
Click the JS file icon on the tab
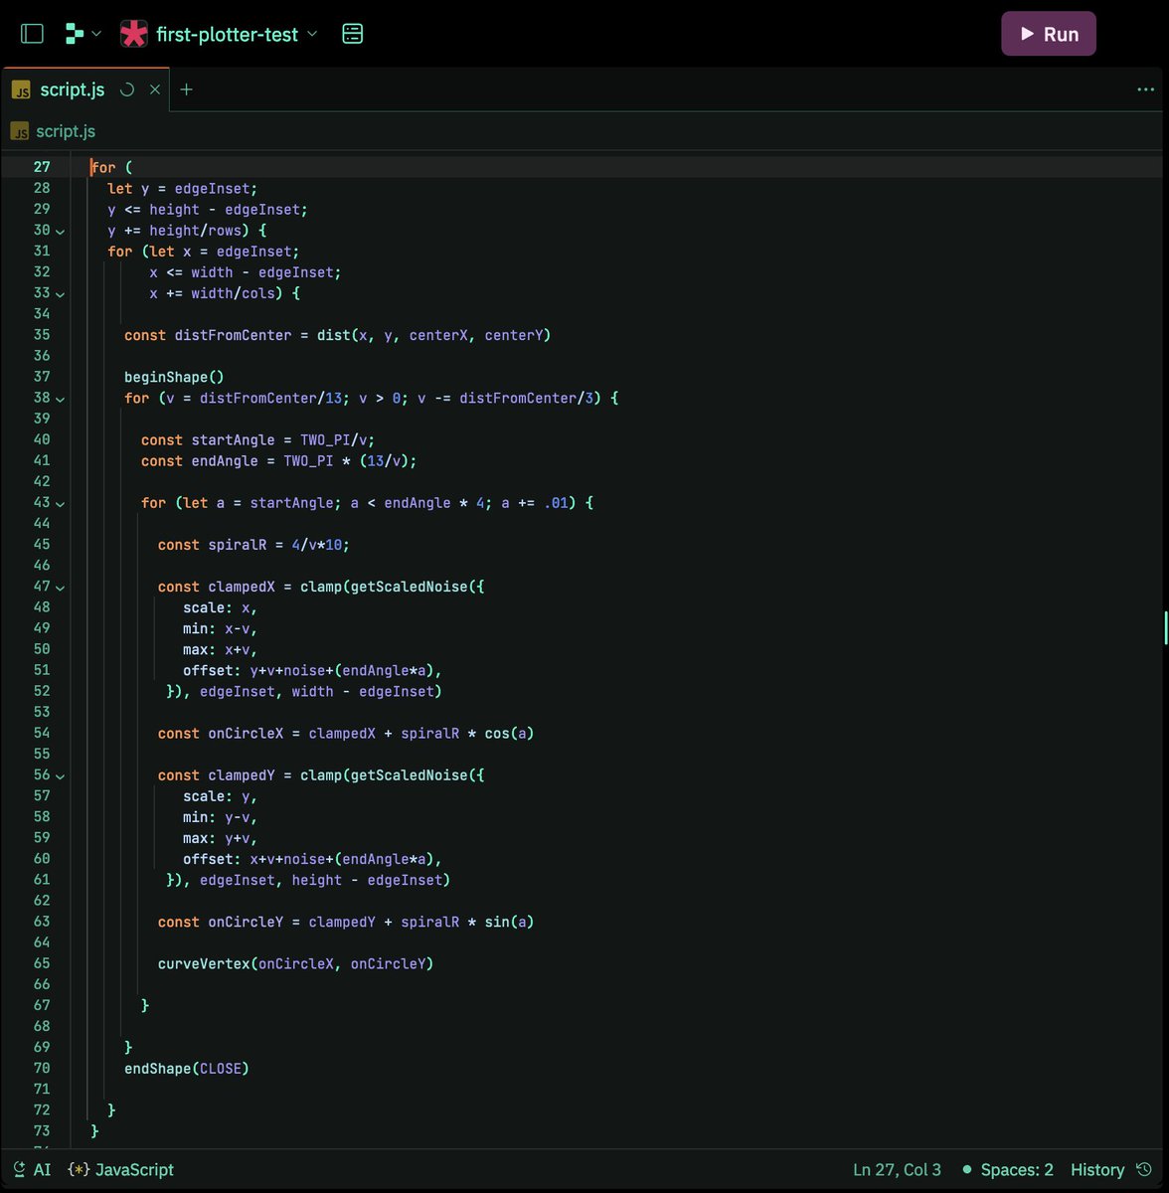21,89
